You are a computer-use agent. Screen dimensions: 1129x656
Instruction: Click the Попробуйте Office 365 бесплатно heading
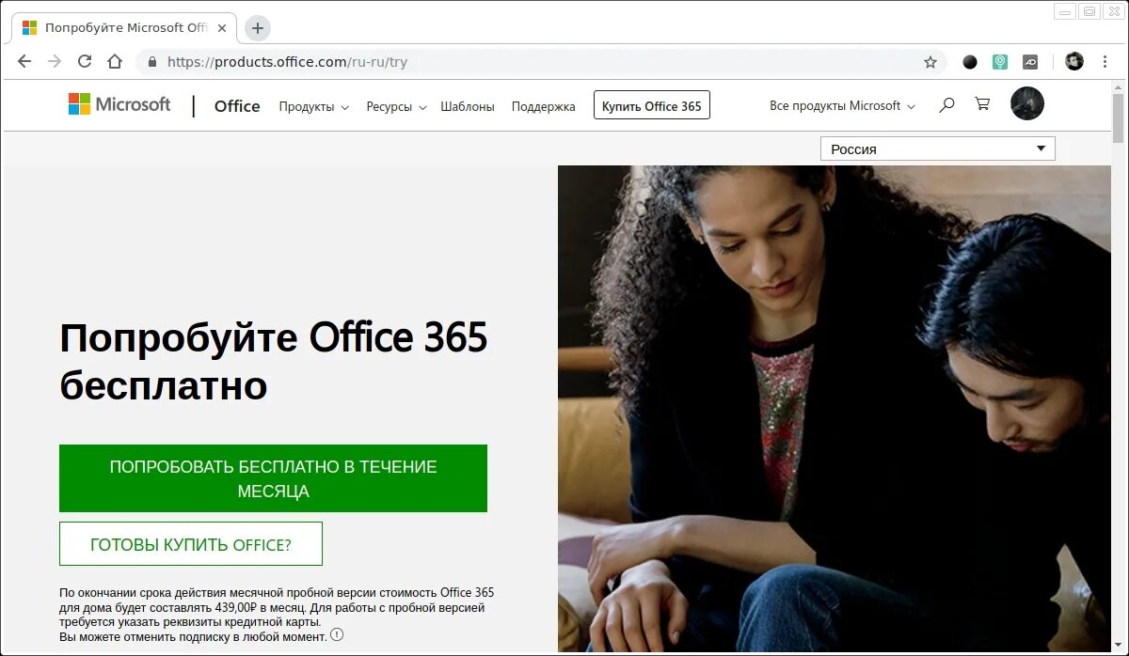(x=274, y=361)
